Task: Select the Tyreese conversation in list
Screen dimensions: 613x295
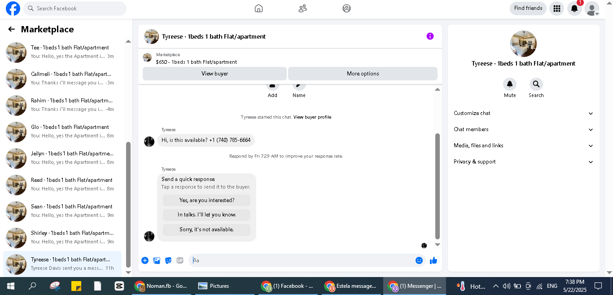Action: [x=62, y=264]
